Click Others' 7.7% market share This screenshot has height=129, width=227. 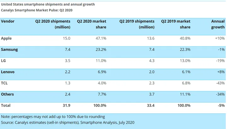tap(102, 94)
